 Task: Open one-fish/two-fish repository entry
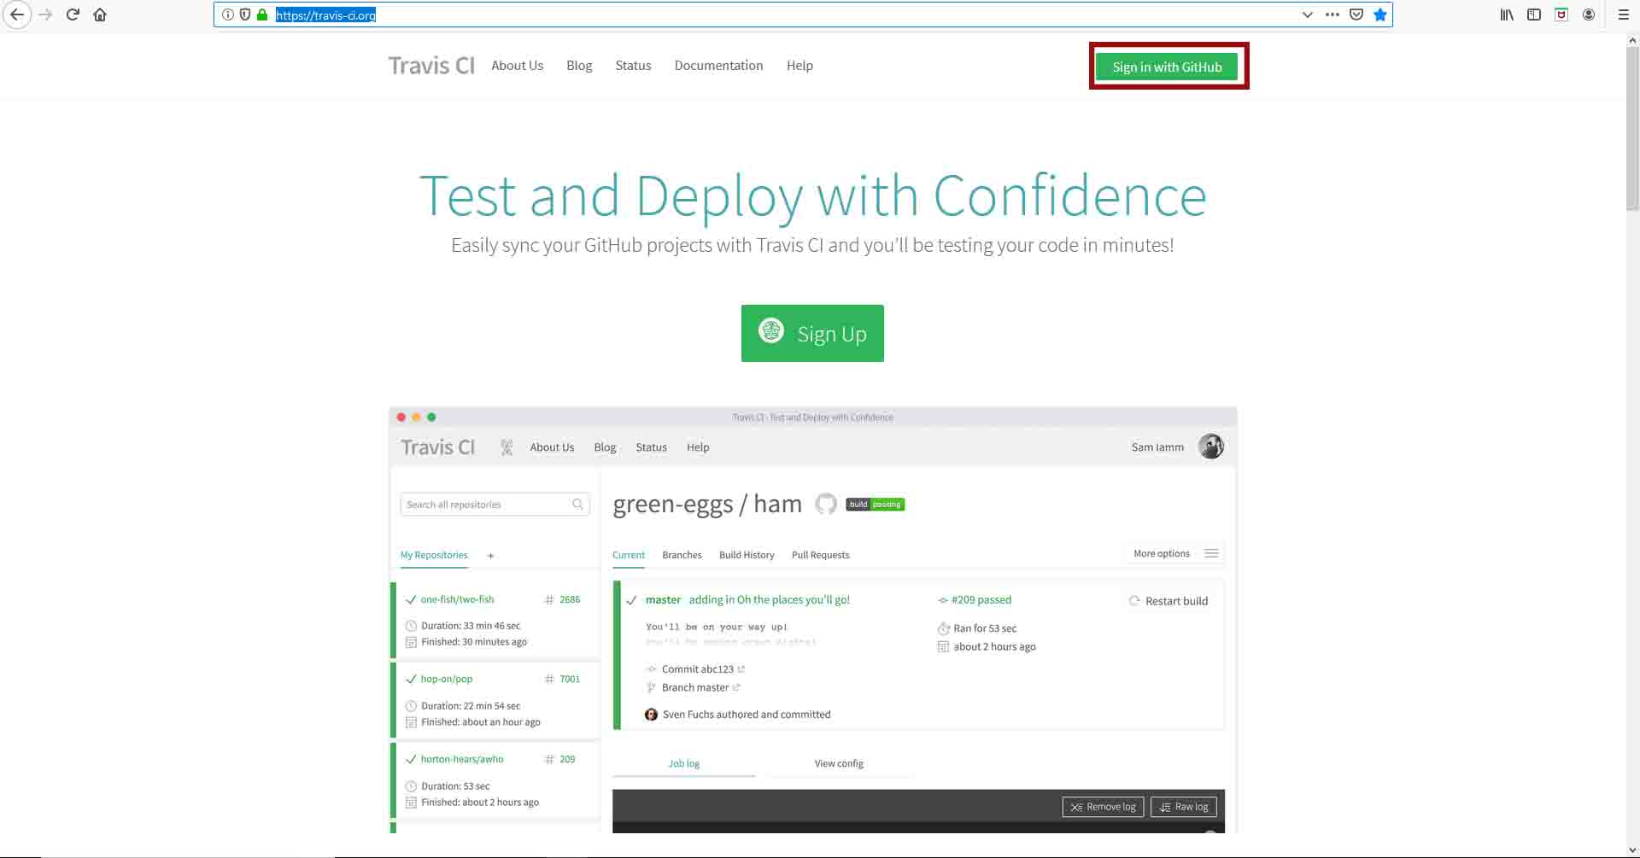(457, 599)
